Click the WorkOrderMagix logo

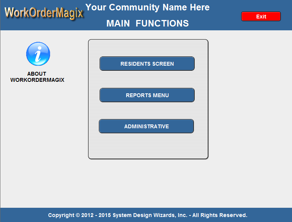pos(44,13)
